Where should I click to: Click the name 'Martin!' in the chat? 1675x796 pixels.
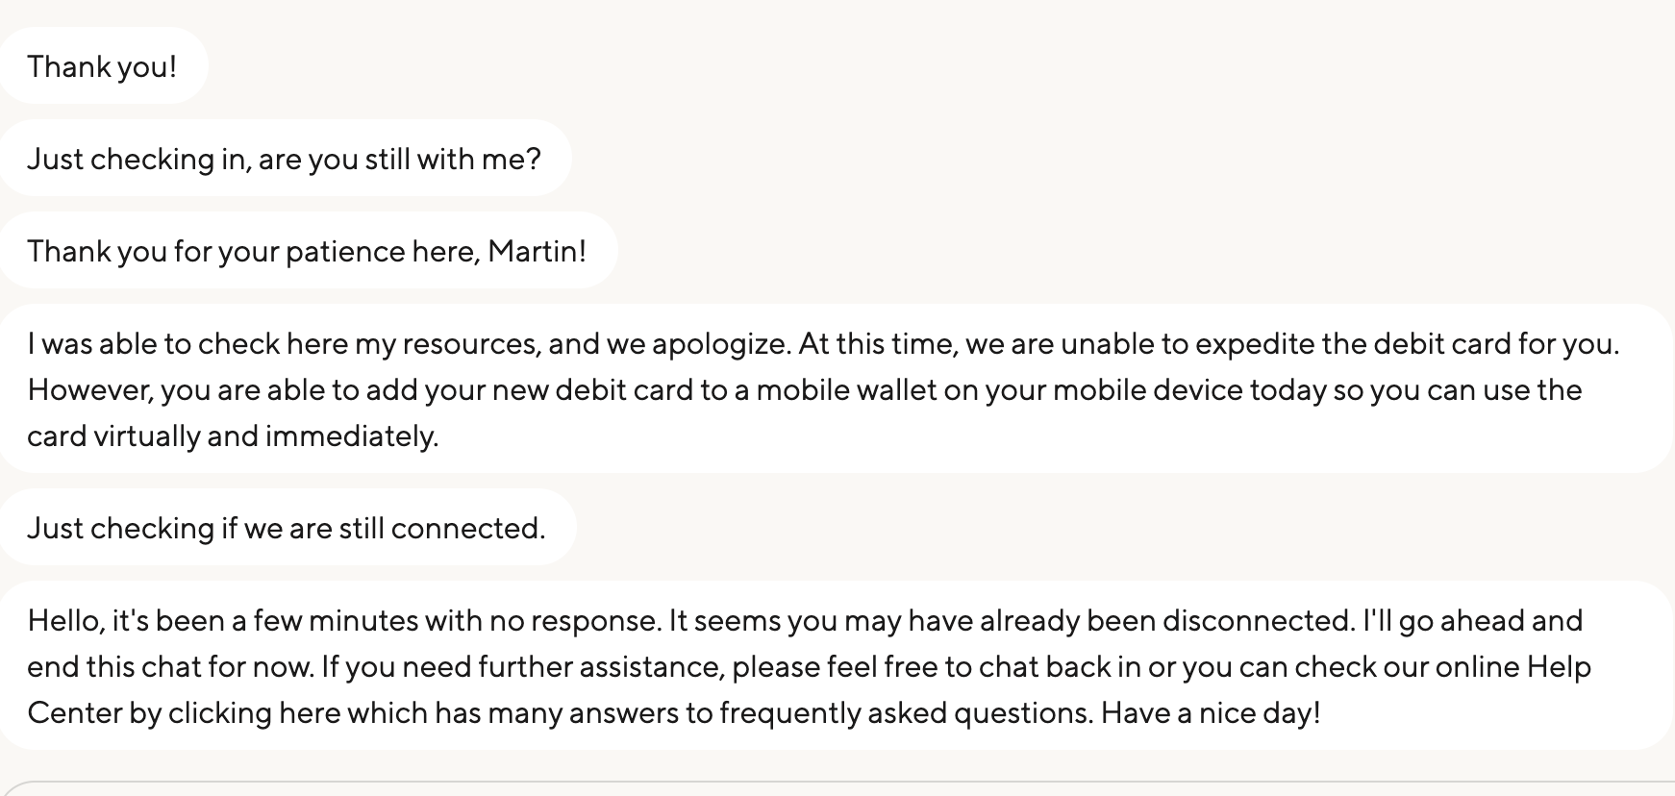(x=537, y=251)
